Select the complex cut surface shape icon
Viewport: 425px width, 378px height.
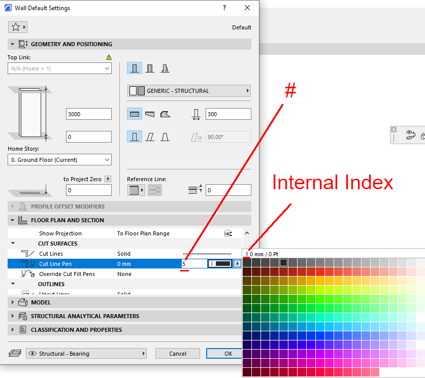(166, 114)
